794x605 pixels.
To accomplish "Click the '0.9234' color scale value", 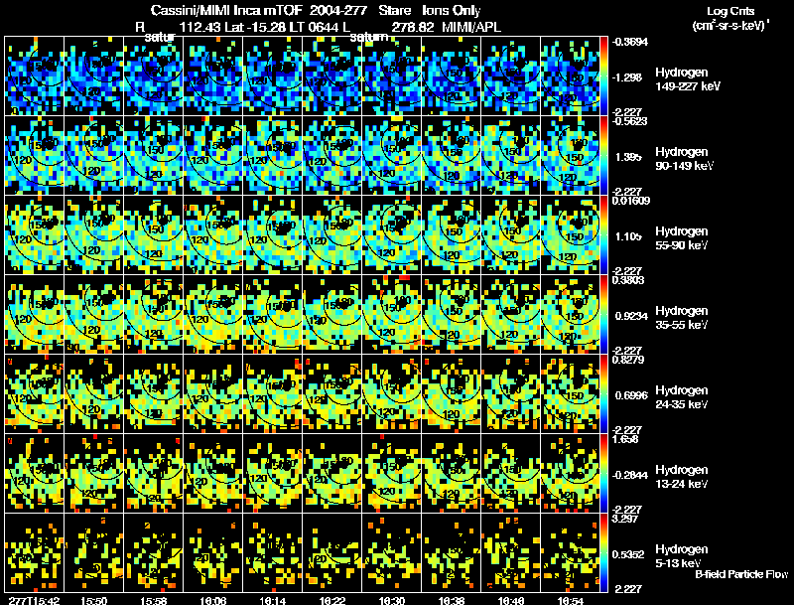I will point(631,316).
